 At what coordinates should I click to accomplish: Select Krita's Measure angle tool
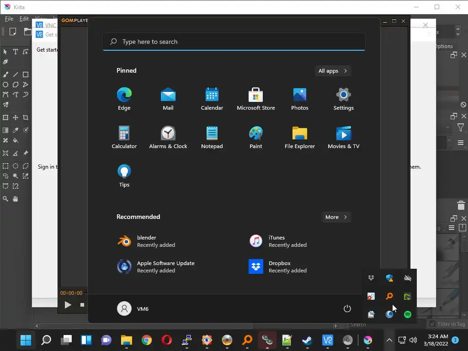click(16, 154)
